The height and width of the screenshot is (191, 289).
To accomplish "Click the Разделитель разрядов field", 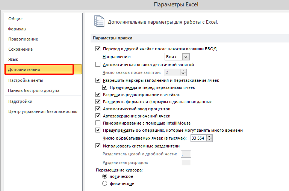I will point(186,162).
